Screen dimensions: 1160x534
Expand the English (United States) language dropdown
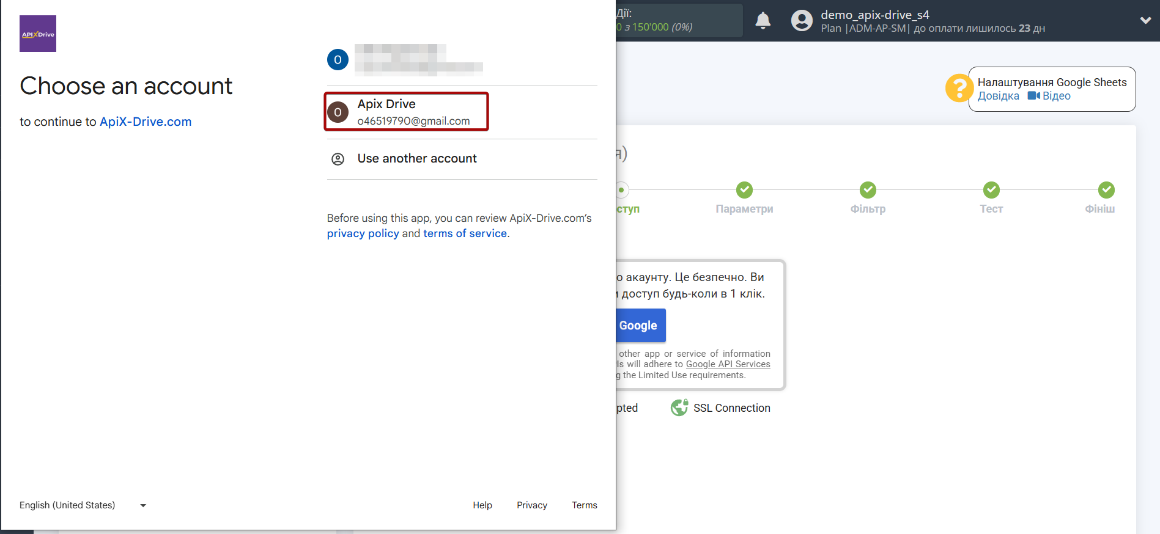[83, 505]
